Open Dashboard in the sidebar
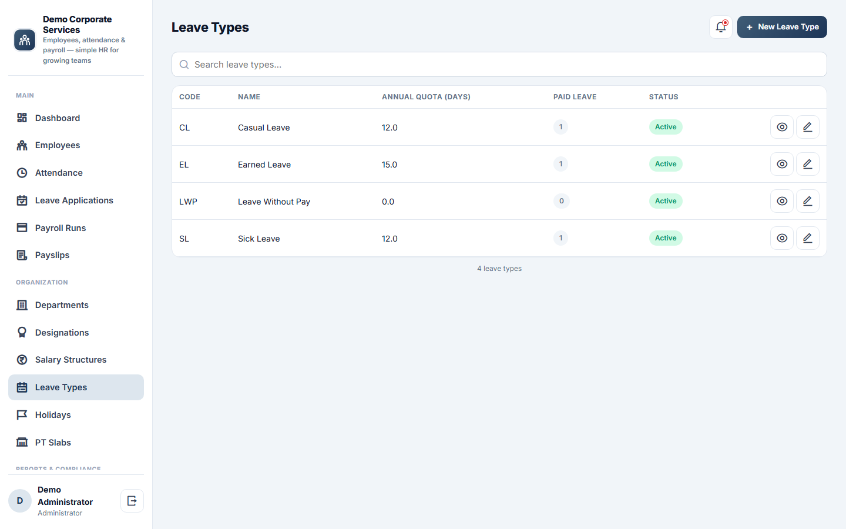Viewport: 846px width, 529px height. [76, 118]
